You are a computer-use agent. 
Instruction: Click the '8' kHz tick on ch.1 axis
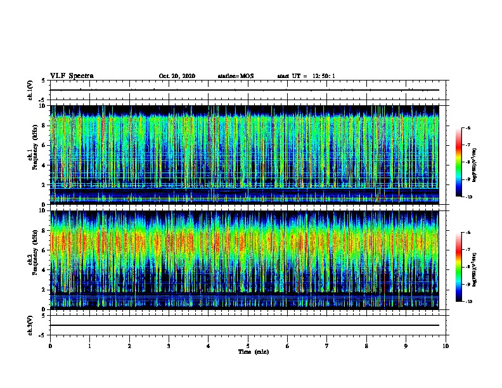point(44,126)
